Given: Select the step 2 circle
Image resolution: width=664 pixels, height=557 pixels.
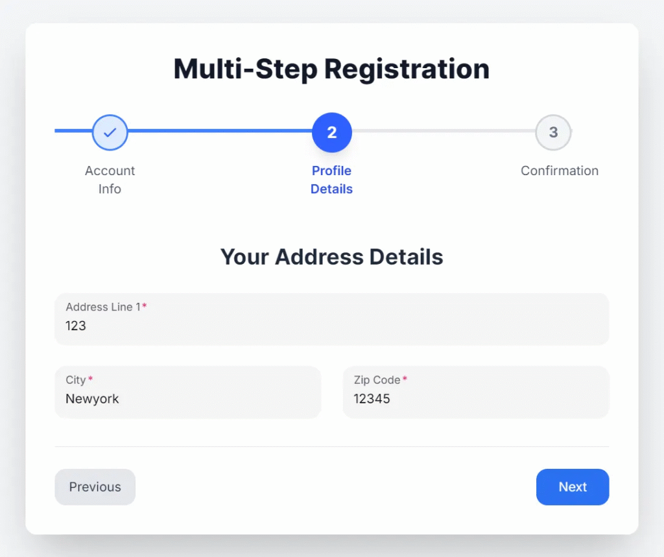Looking at the screenshot, I should tap(331, 132).
